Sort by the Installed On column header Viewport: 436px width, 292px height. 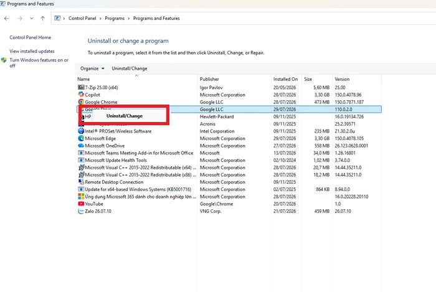tap(287, 79)
